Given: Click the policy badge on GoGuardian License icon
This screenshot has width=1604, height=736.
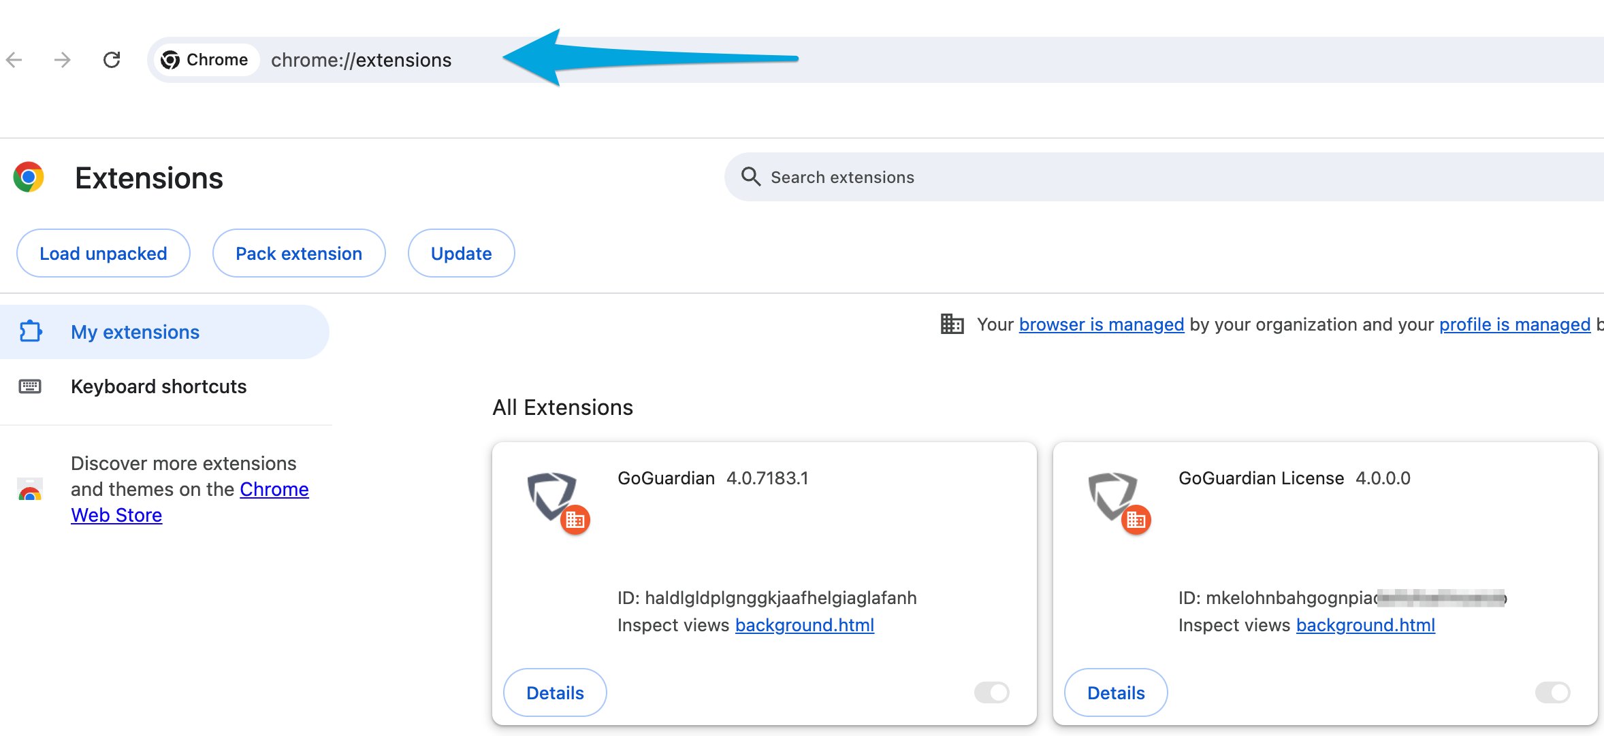Looking at the screenshot, I should tap(1136, 520).
